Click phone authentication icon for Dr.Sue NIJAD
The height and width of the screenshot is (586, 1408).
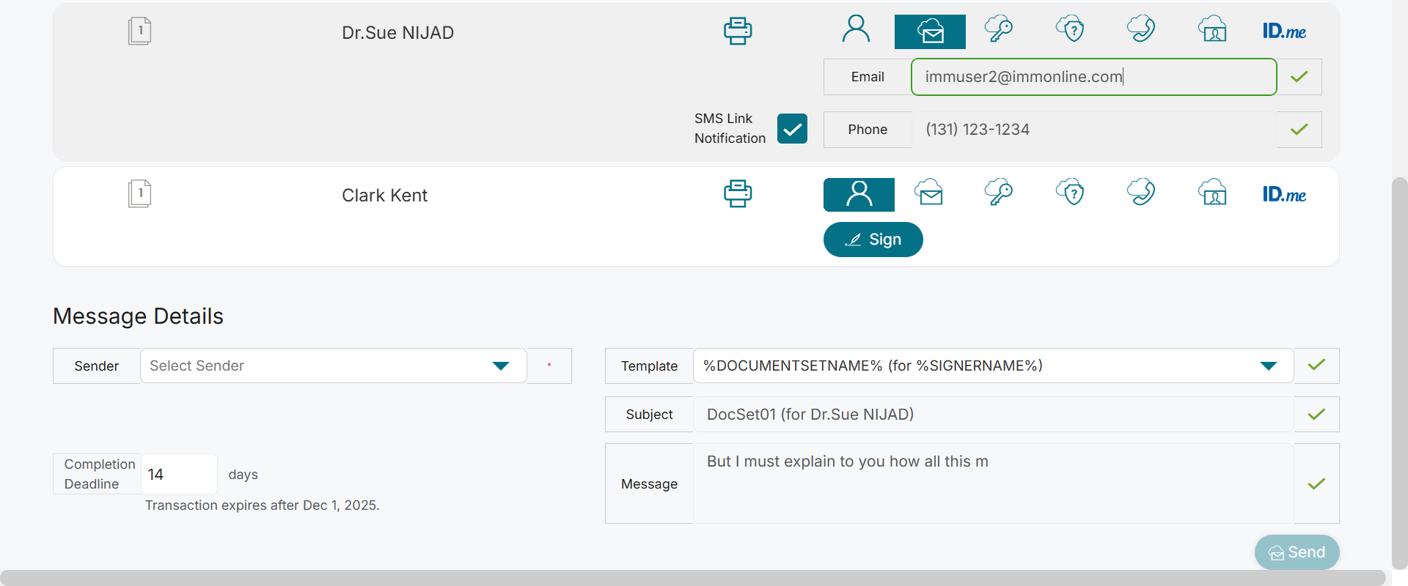(1140, 30)
